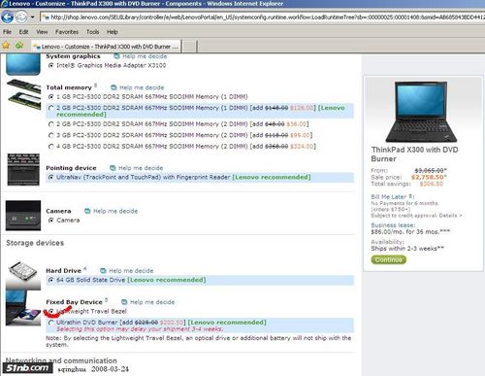Click help icon next to Camera heading
The image size is (485, 376).
(87, 211)
